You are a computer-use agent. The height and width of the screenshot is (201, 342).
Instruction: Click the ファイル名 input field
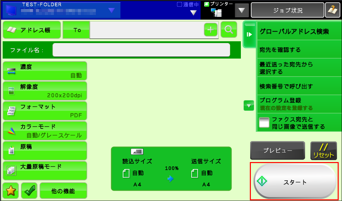(141, 50)
